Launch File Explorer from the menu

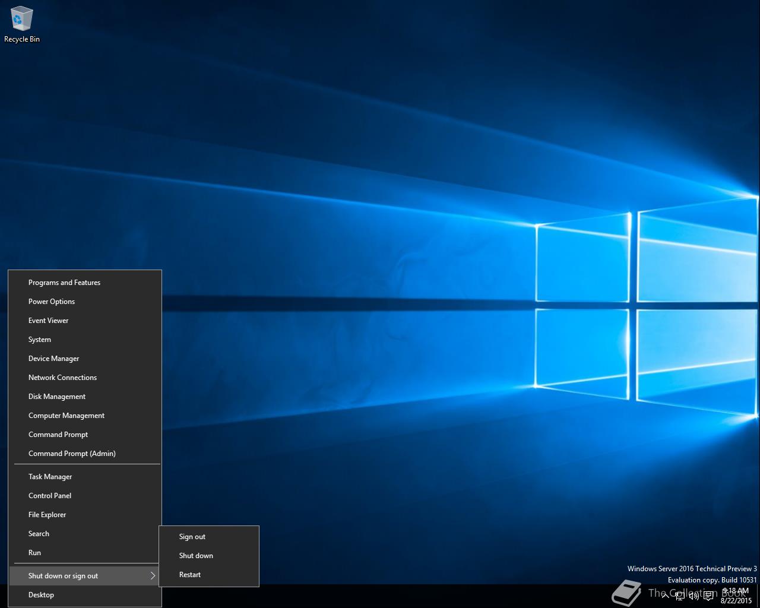[x=84, y=515]
